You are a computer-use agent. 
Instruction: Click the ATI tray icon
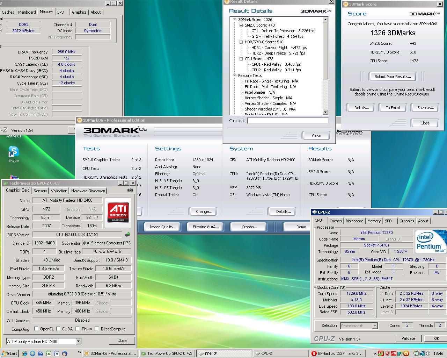pyautogui.click(x=393, y=353)
